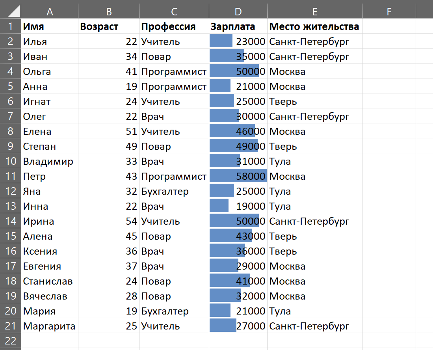Click the Профессия header cell
This screenshot has width=433, height=350.
[174, 26]
